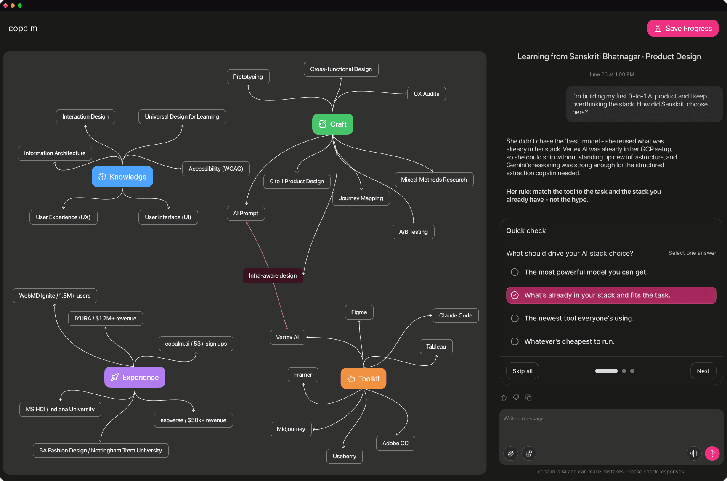727x481 pixels.
Task: Click the 'Learning from Sanskriti Bhatnagar' header
Action: tap(609, 56)
